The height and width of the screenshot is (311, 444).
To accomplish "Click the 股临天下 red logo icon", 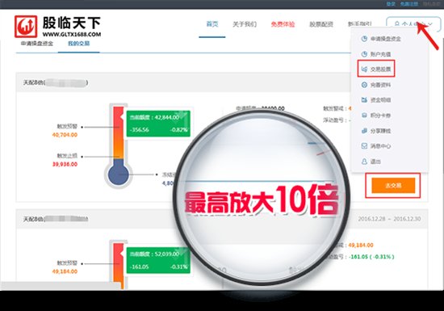I will point(26,27).
